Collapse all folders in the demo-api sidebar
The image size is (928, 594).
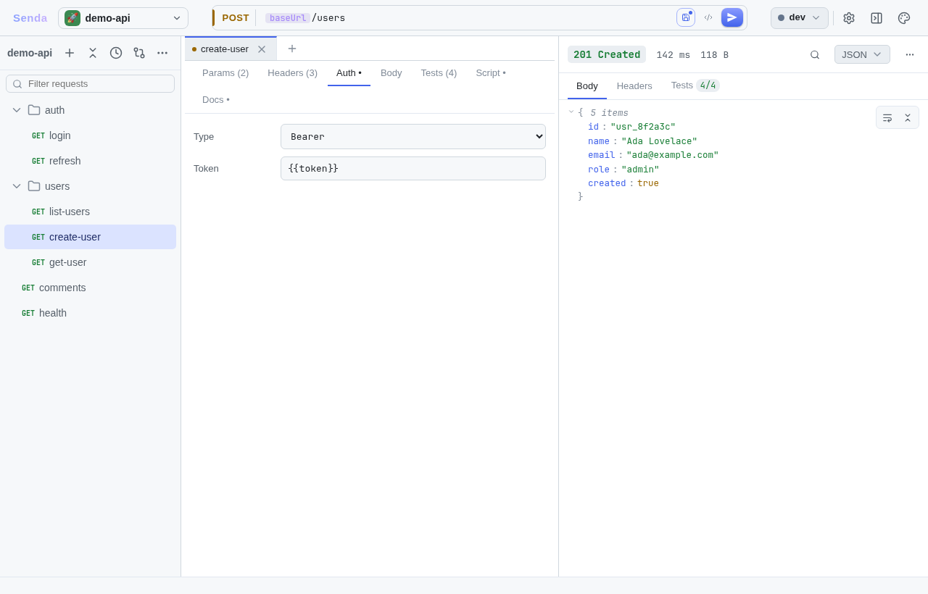coord(93,53)
